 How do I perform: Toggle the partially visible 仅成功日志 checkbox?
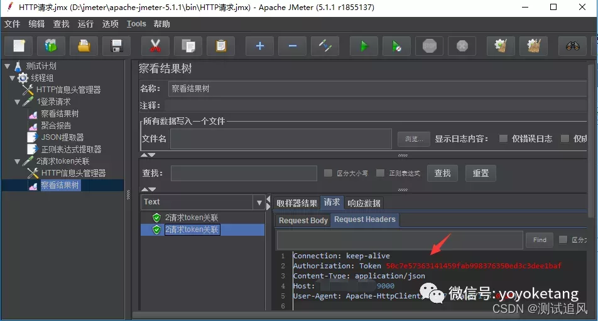565,139
